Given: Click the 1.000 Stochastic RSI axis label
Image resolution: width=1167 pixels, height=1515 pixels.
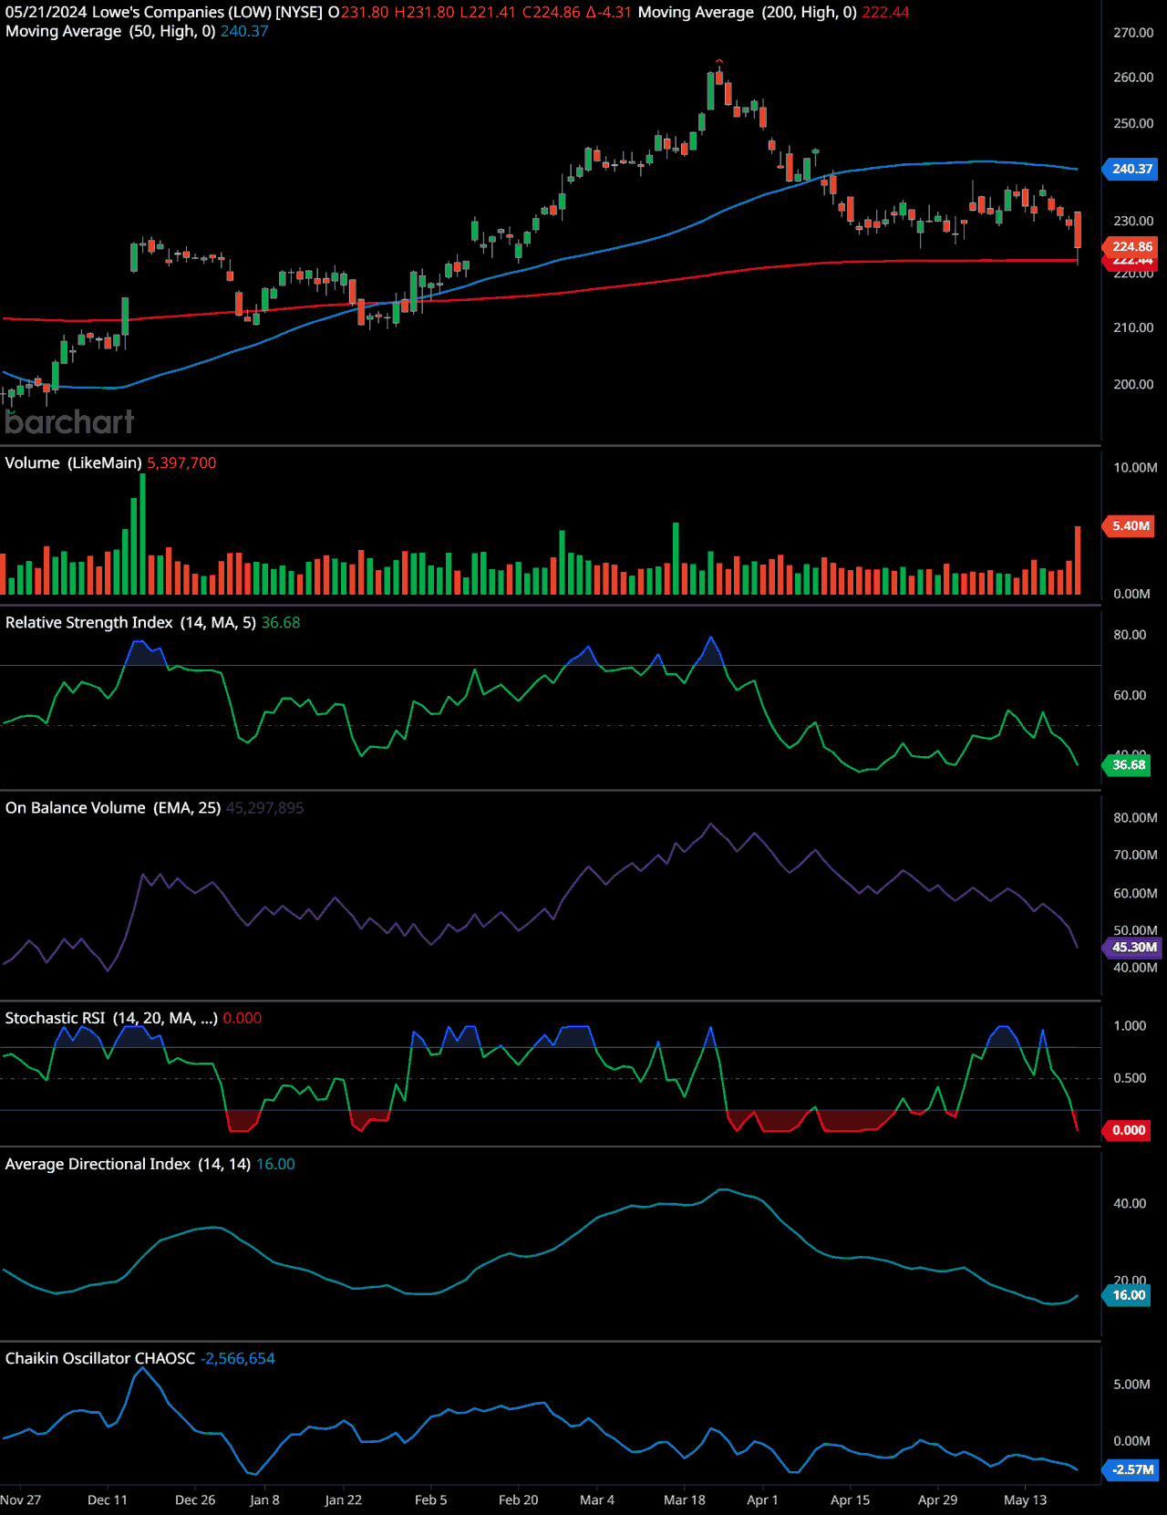Looking at the screenshot, I should point(1130,1026).
